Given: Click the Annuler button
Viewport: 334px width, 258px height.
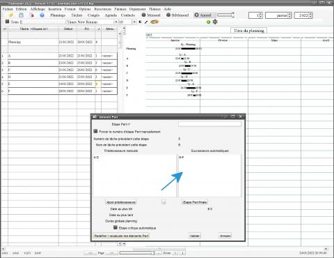Looking at the screenshot, I should click(225, 236).
